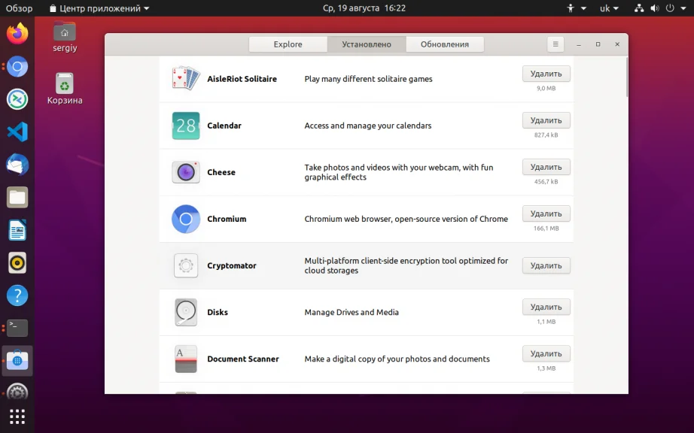Switch to the Обновления tab

coord(445,44)
